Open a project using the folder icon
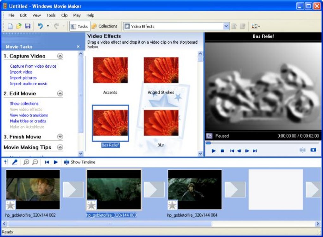 pyautogui.click(x=19, y=26)
